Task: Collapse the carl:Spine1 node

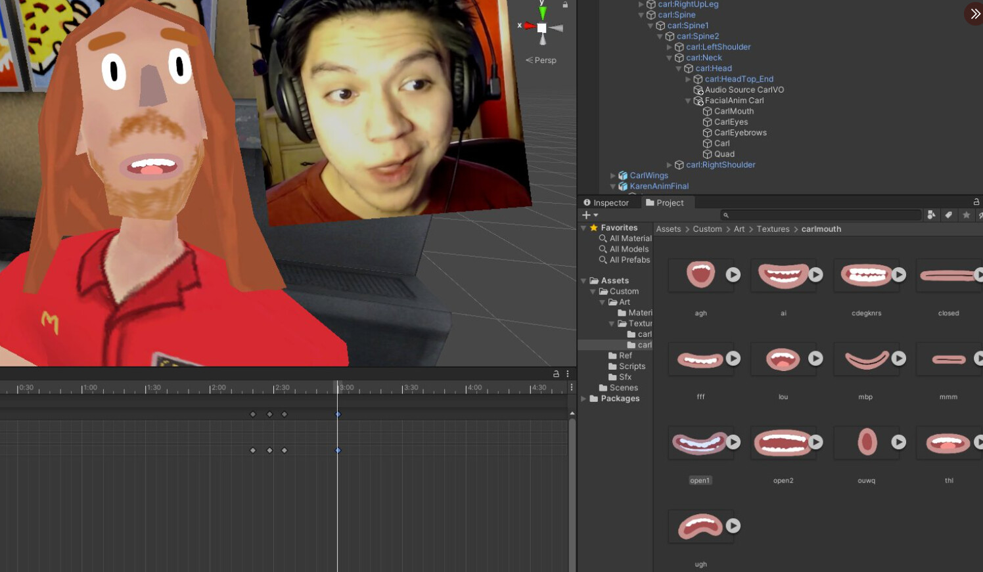Action: coord(651,25)
